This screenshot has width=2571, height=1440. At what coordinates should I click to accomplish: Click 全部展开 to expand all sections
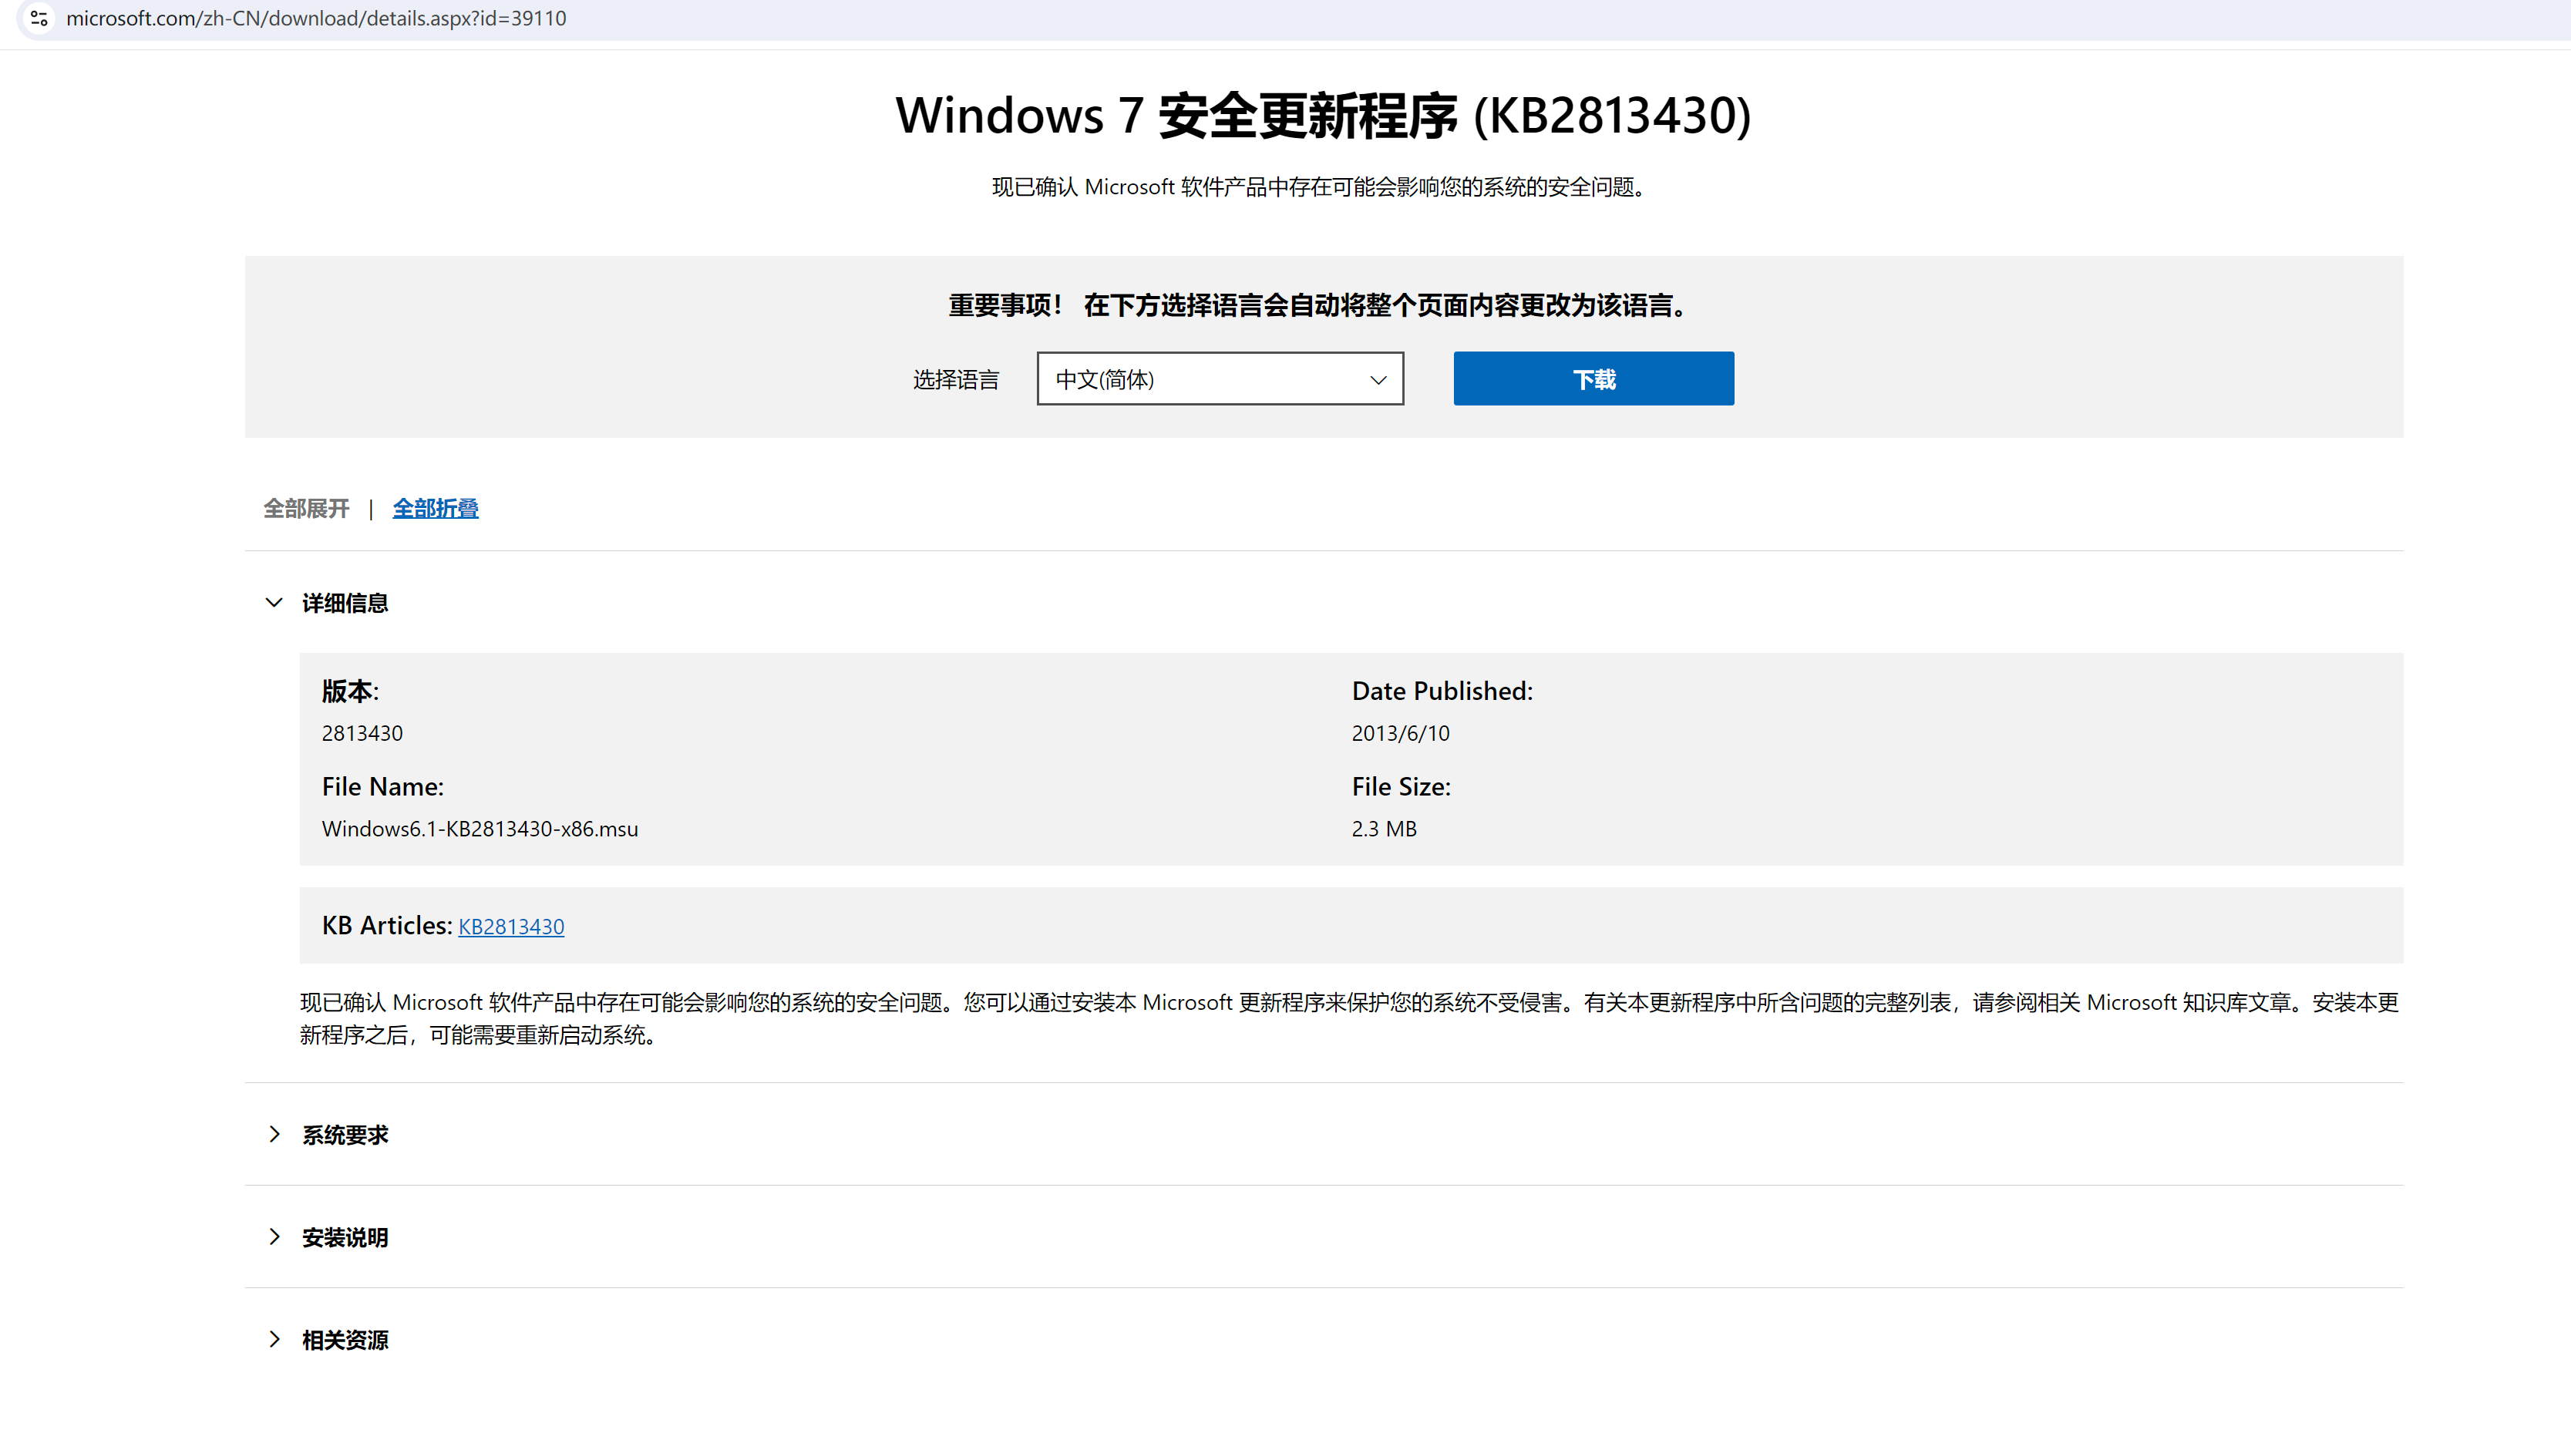[x=305, y=508]
